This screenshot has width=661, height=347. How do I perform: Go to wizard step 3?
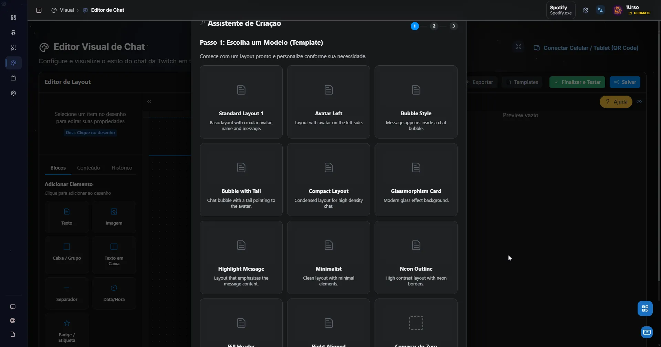tap(453, 26)
